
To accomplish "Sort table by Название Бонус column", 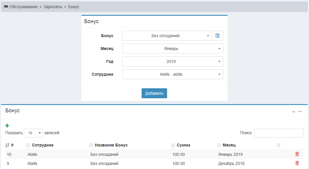I will click(x=111, y=145).
